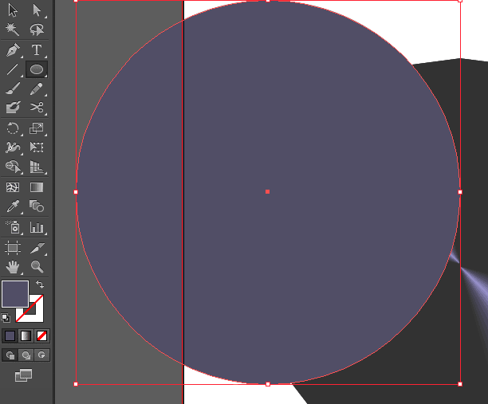Select the Direct Selection tool (white arrow)
Screen dimensions: 488x404
(x=37, y=10)
